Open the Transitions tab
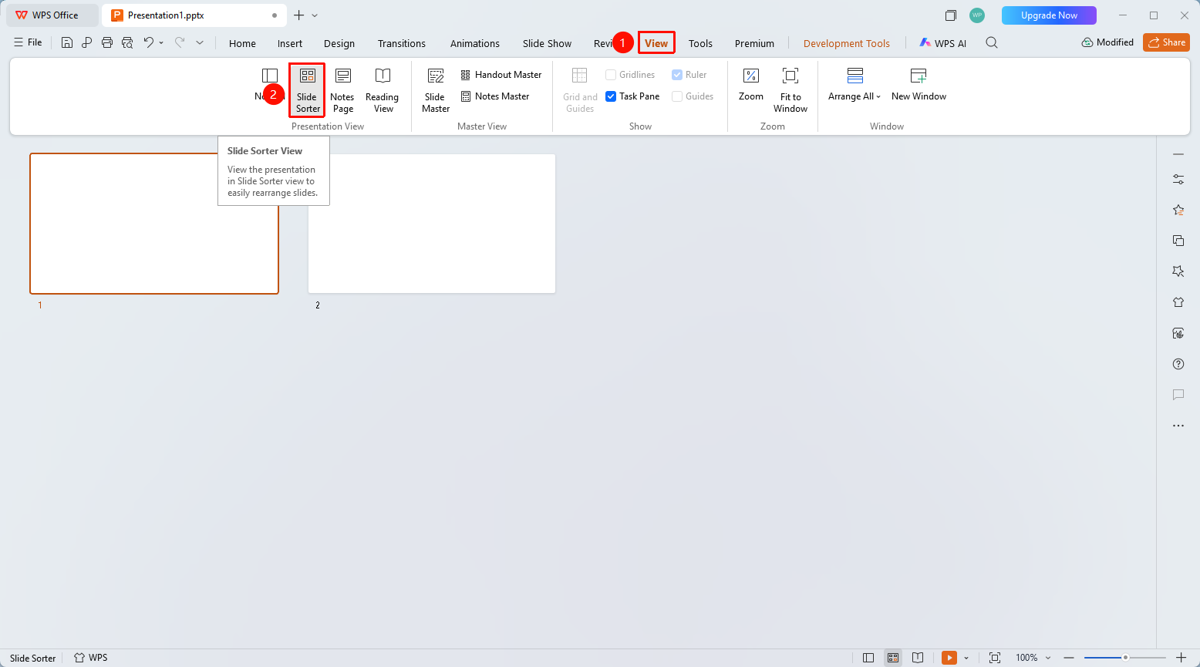Image resolution: width=1200 pixels, height=667 pixels. (402, 43)
